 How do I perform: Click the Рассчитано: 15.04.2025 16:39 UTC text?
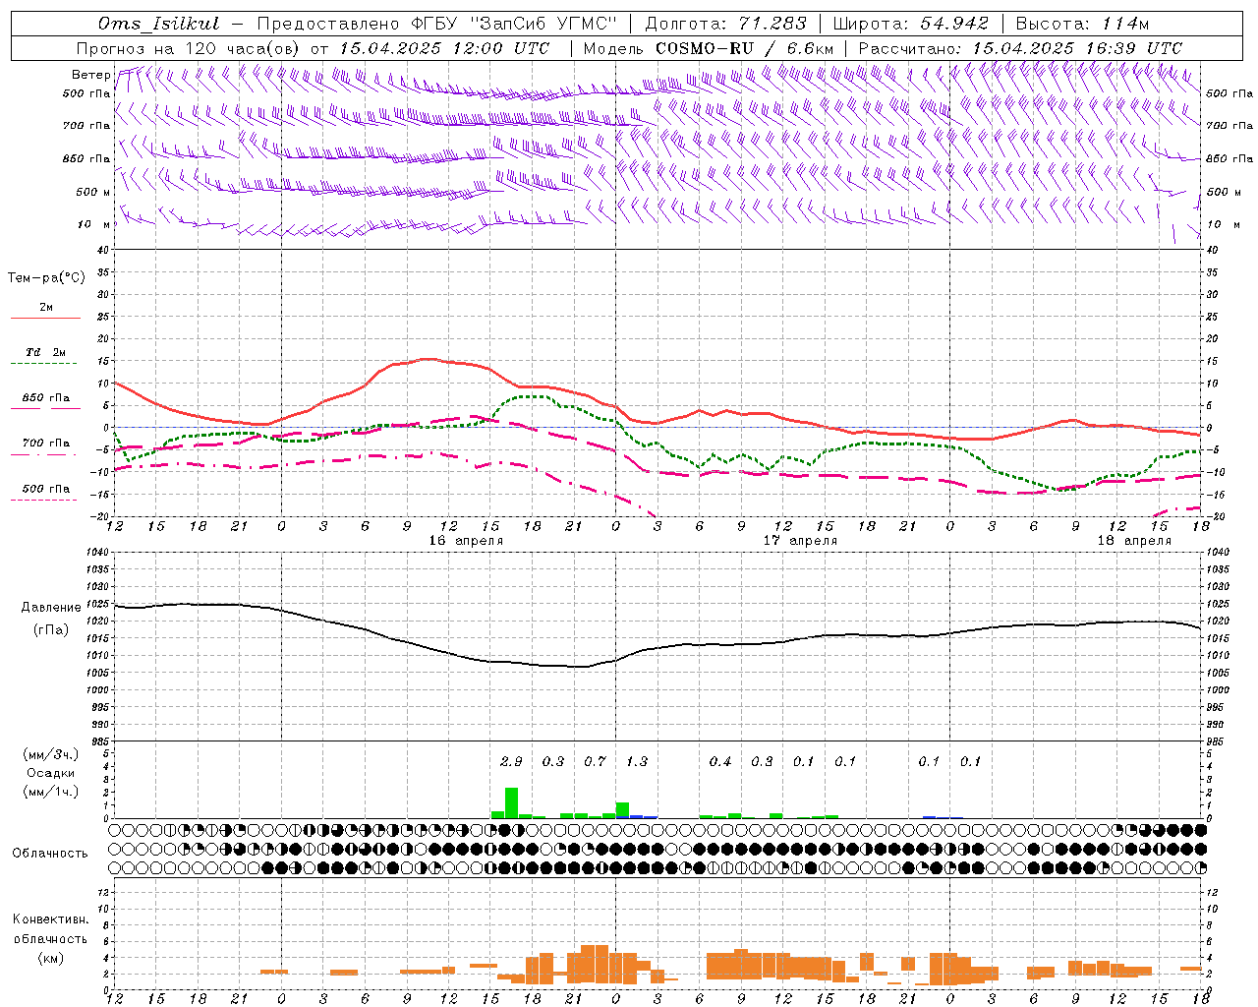point(1020,48)
